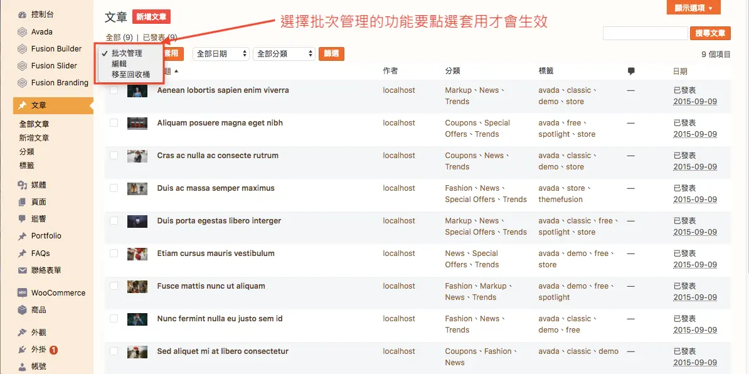Open post Cras ac nulla ac consecte rutrum

coord(218,155)
